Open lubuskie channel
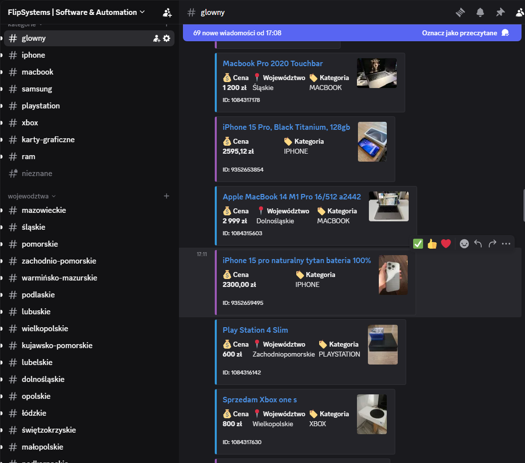 (x=89, y=312)
